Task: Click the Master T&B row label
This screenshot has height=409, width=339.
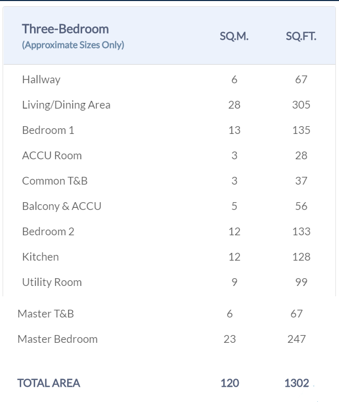Action: click(x=45, y=313)
